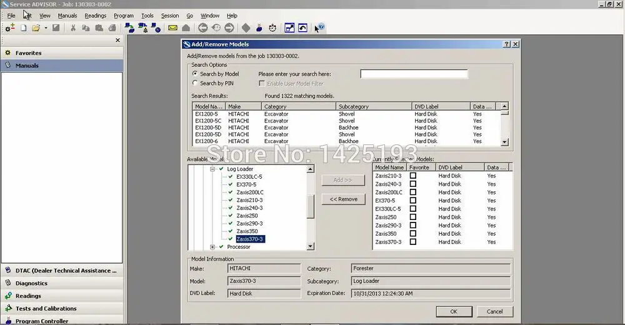Select the Search by PIN radio button
This screenshot has height=325, width=625.
(195, 83)
